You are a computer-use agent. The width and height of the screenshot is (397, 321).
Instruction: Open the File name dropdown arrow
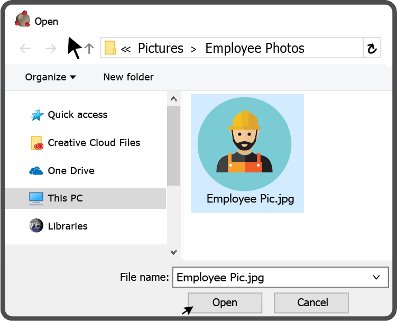coord(376,277)
